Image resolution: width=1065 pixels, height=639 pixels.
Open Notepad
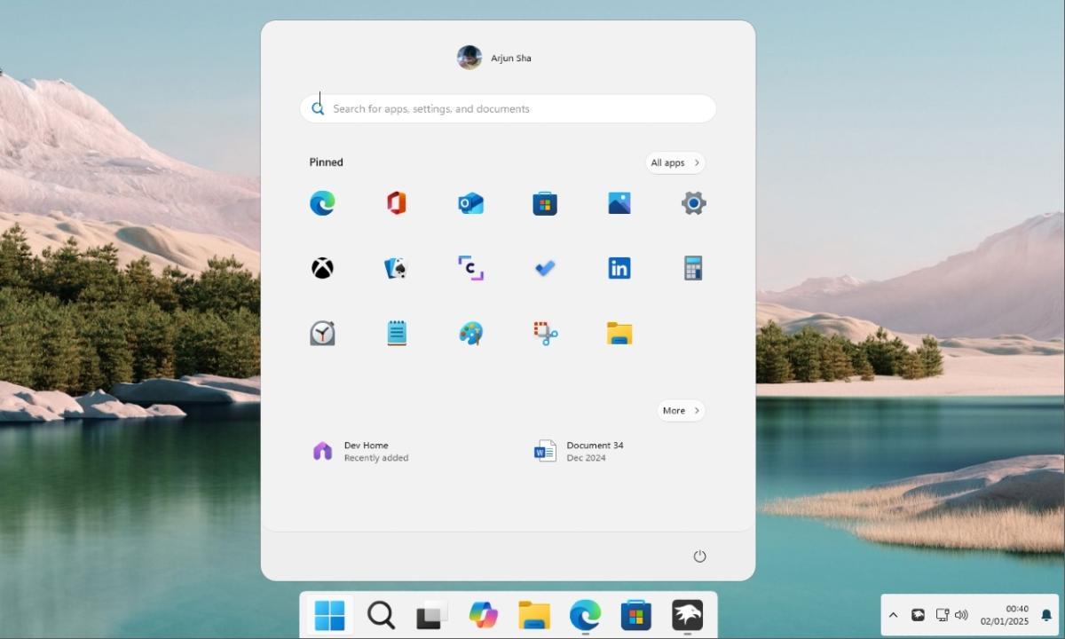tap(397, 333)
